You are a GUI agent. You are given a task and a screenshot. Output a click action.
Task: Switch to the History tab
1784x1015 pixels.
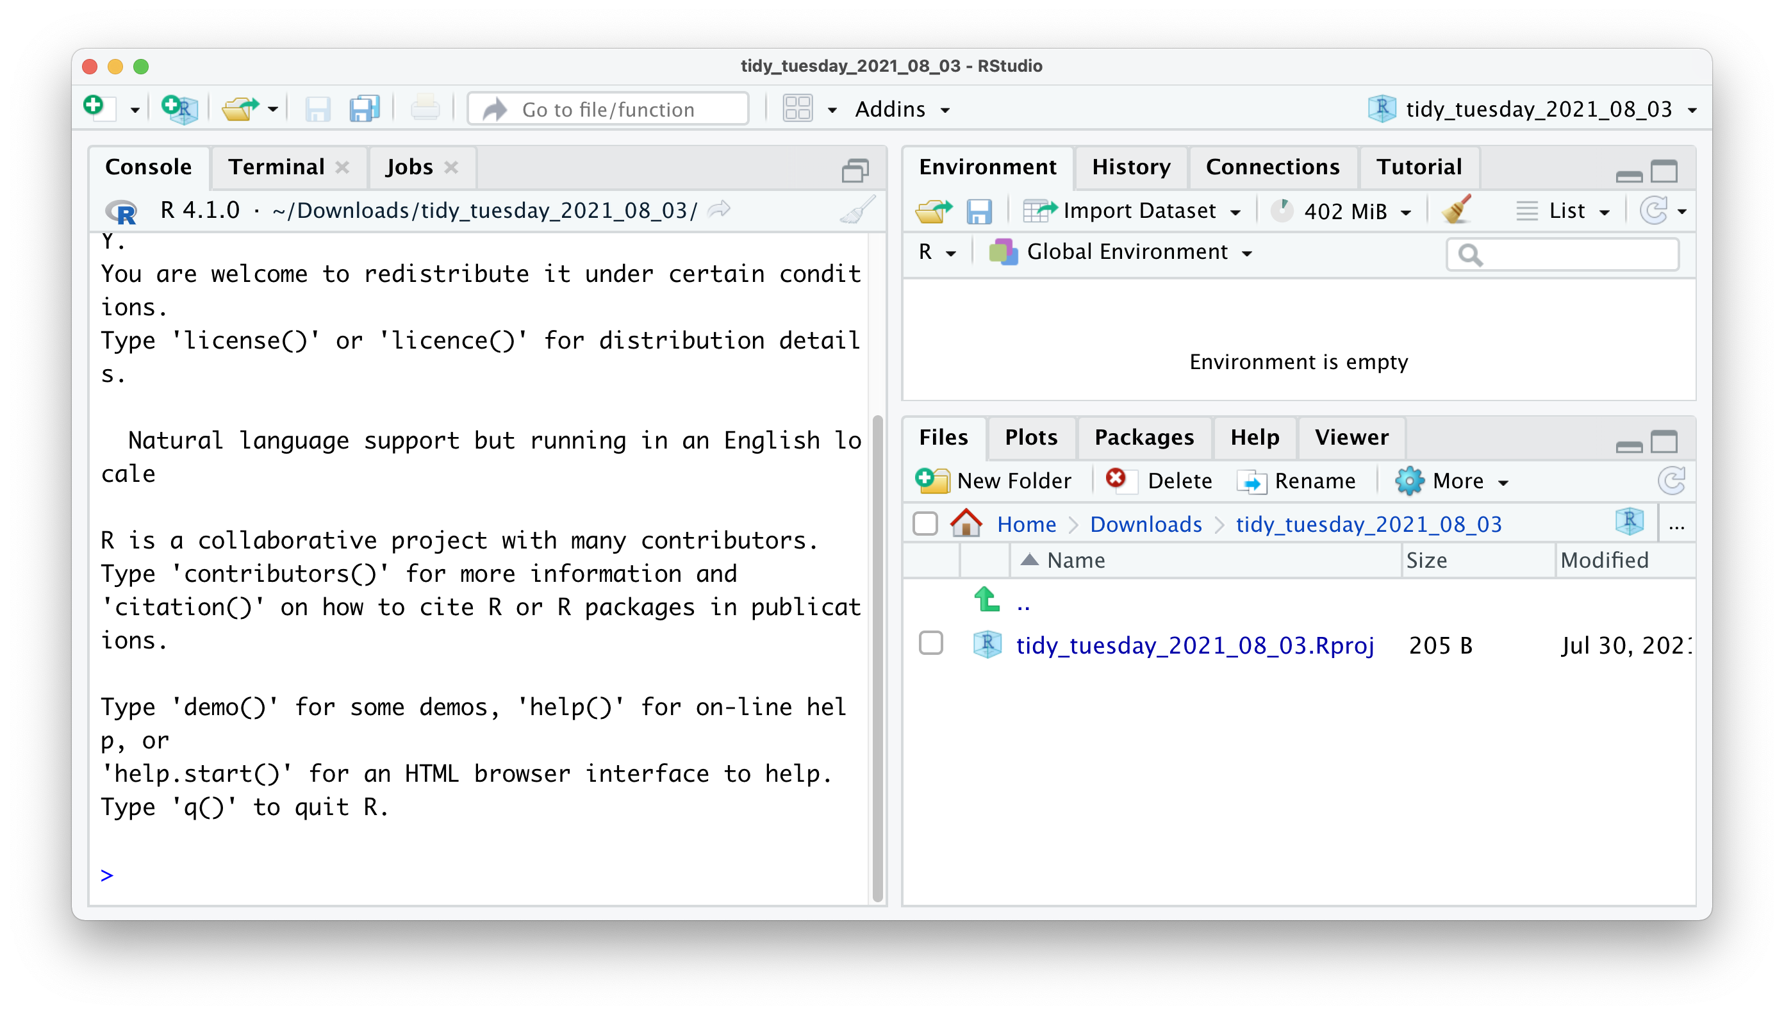1131,167
